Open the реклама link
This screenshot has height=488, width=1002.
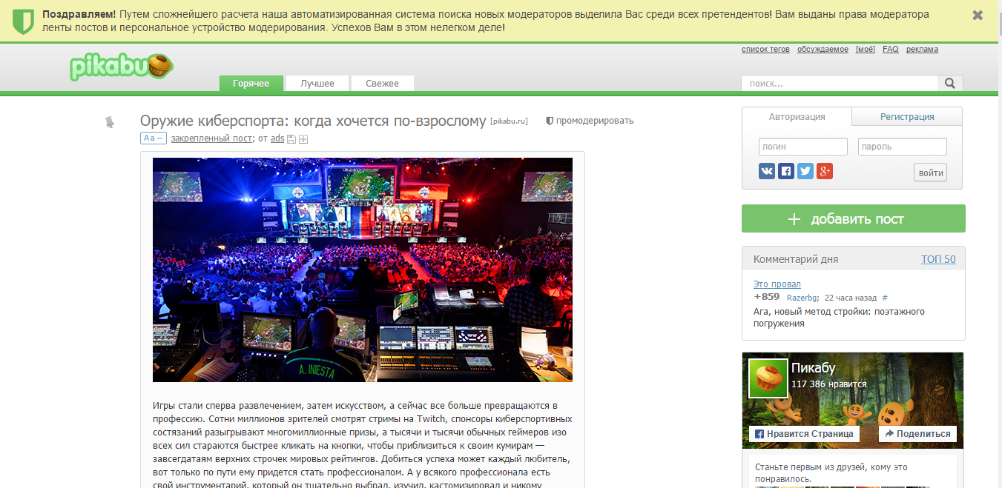pos(922,50)
